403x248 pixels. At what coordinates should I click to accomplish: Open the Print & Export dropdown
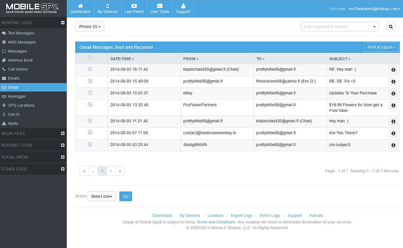coord(381,47)
